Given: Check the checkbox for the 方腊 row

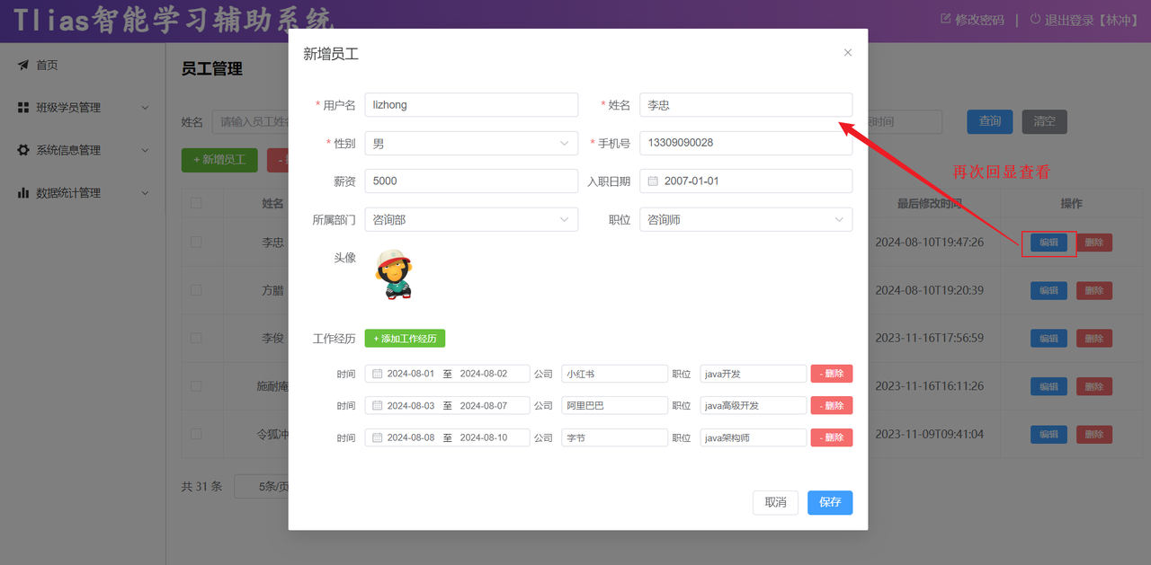Looking at the screenshot, I should tap(196, 290).
